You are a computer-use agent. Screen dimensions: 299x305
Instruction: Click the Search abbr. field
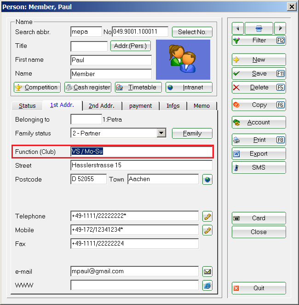click(86, 32)
